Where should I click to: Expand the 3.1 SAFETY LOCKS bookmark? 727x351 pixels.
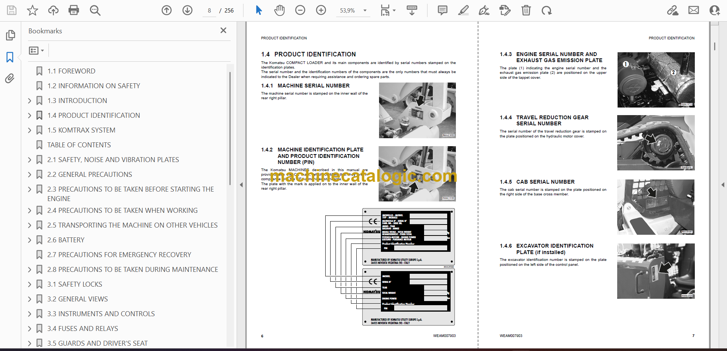(30, 284)
